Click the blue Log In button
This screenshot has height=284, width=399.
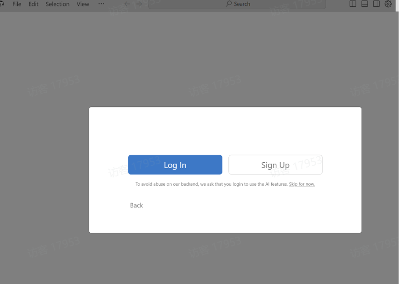(175, 165)
